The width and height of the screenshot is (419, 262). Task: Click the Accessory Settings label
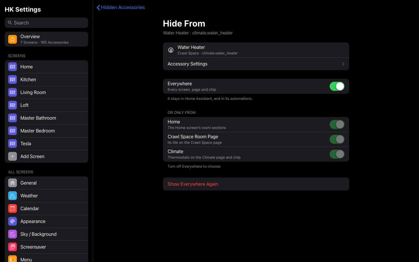point(187,64)
